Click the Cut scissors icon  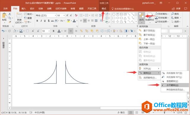point(10,14)
